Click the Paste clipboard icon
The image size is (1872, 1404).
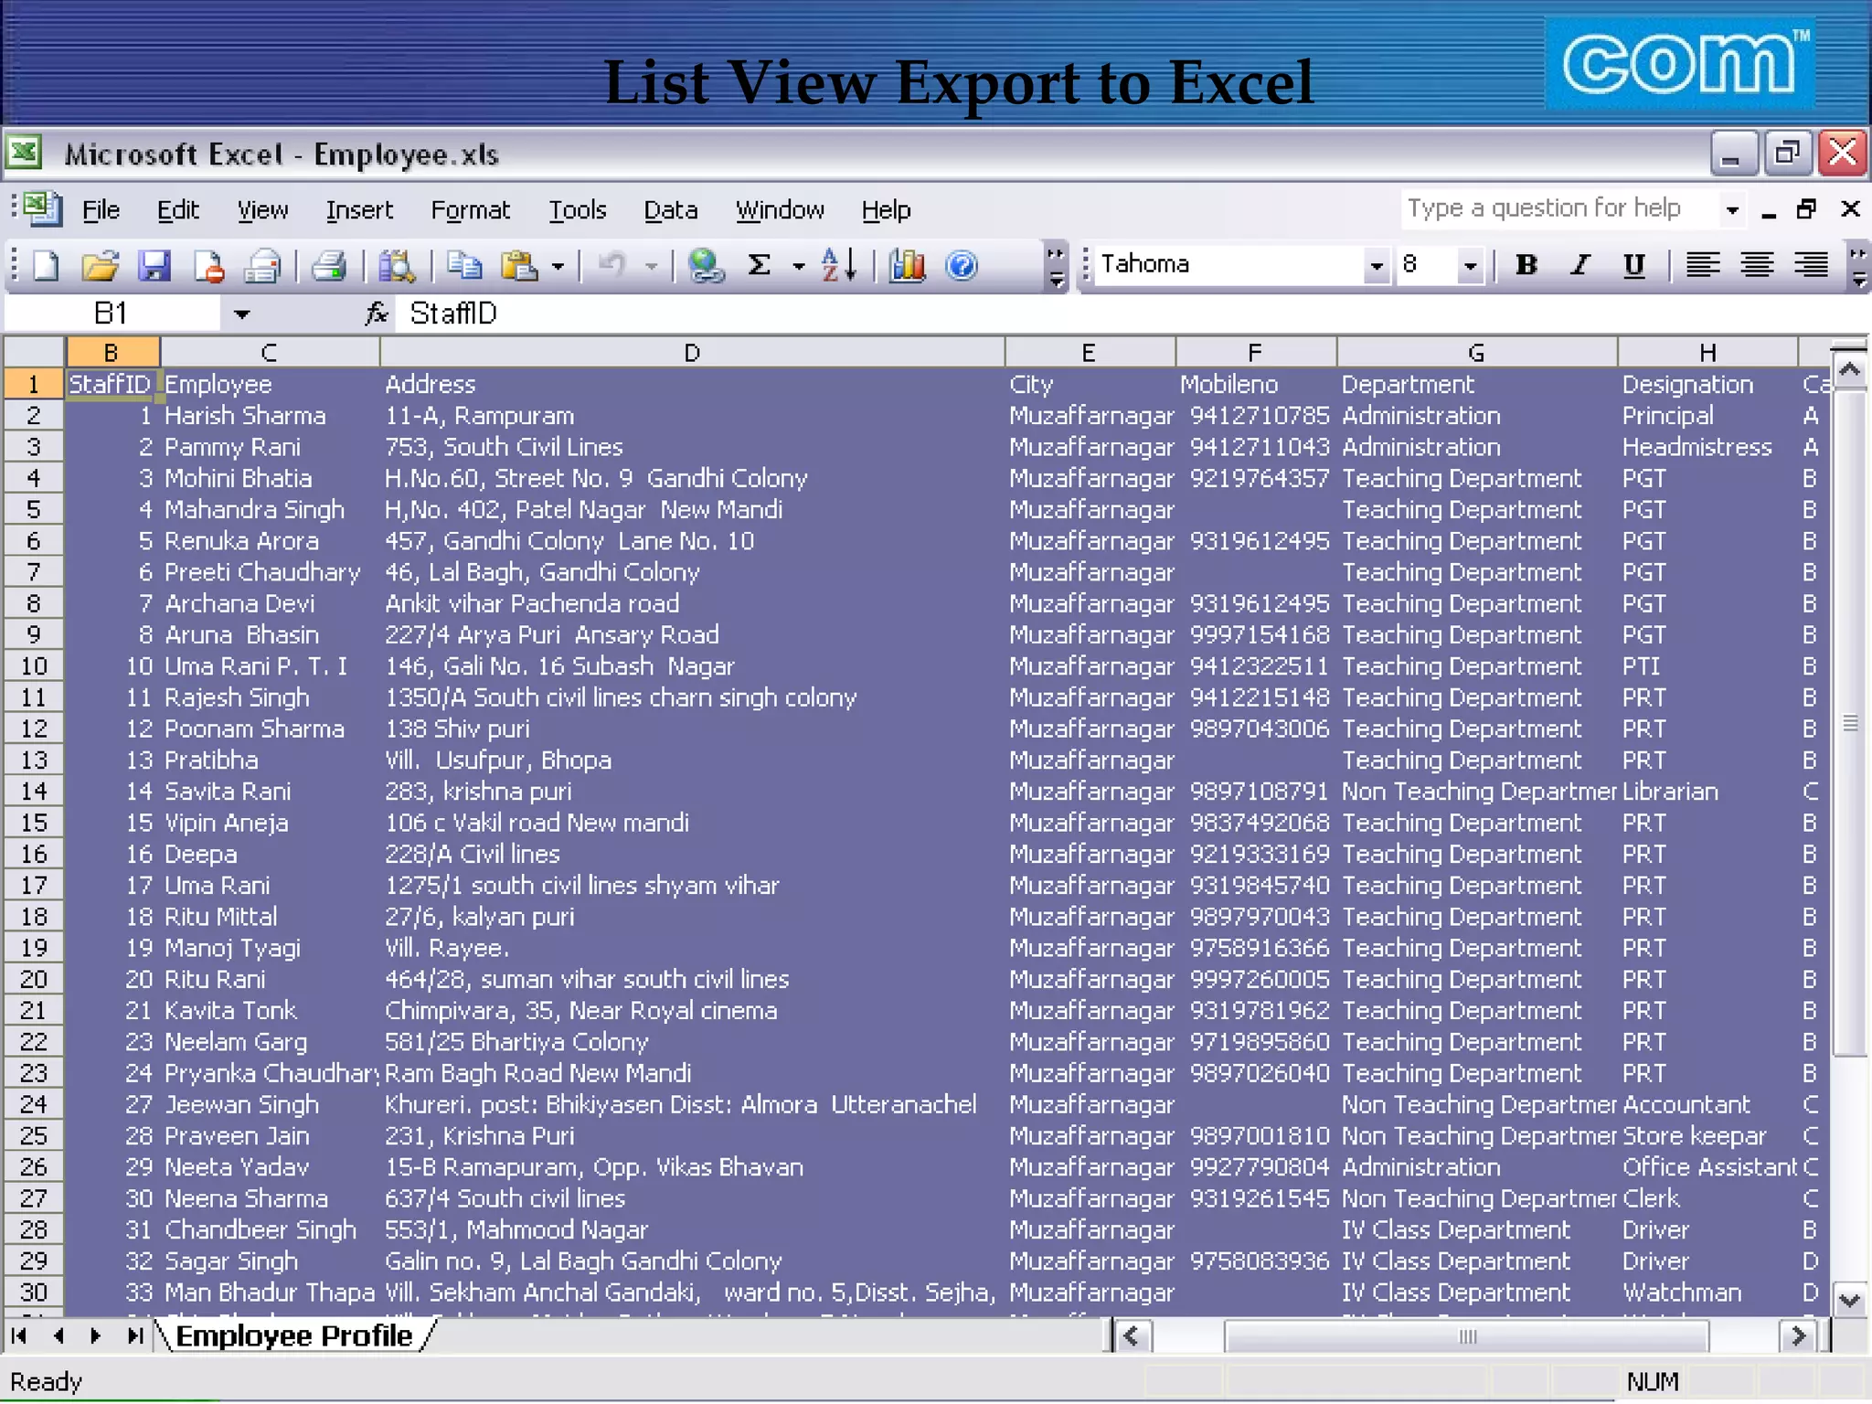[519, 266]
